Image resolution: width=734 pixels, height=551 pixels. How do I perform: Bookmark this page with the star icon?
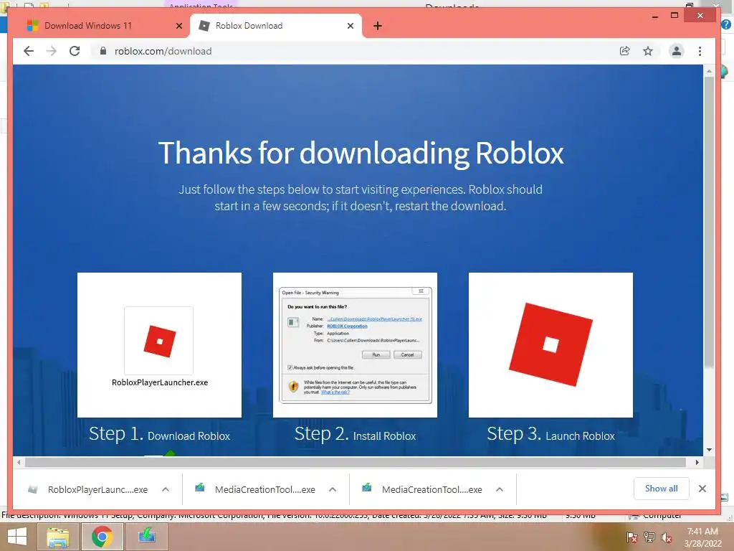[x=648, y=51]
